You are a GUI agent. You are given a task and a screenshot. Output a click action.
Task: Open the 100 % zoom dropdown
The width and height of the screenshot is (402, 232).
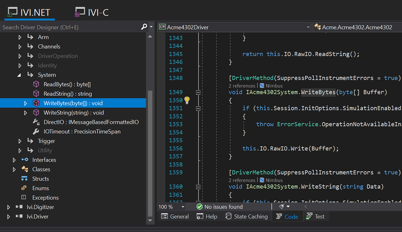[x=183, y=207]
